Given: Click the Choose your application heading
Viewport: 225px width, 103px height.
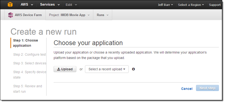Looking at the screenshot, I should [x=88, y=43].
